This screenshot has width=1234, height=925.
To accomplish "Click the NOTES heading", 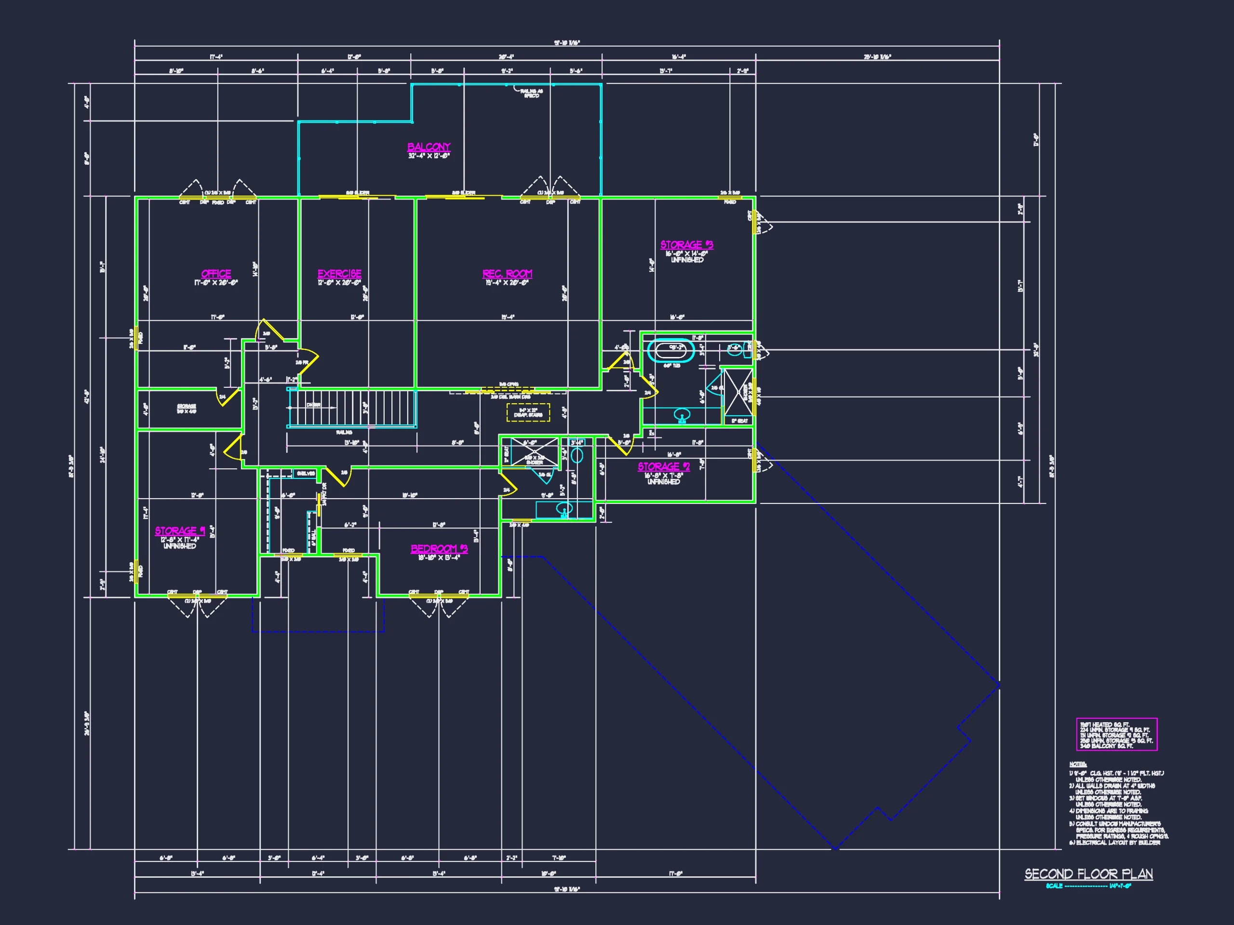I will pos(1077,765).
